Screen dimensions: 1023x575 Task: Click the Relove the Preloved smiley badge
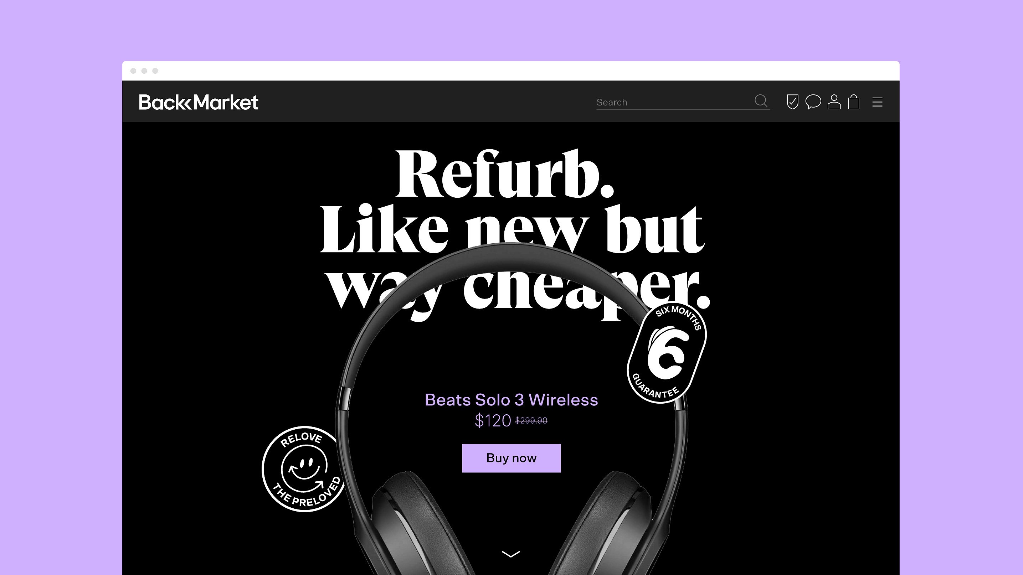(x=304, y=469)
